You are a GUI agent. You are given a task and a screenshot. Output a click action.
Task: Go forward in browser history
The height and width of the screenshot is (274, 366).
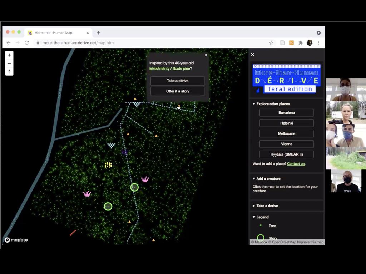point(18,43)
